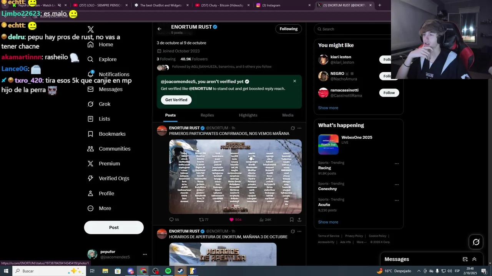The width and height of the screenshot is (492, 276).
Task: Click Grok icon on HORARIOS DE APERTURA post
Action: pyautogui.click(x=293, y=232)
